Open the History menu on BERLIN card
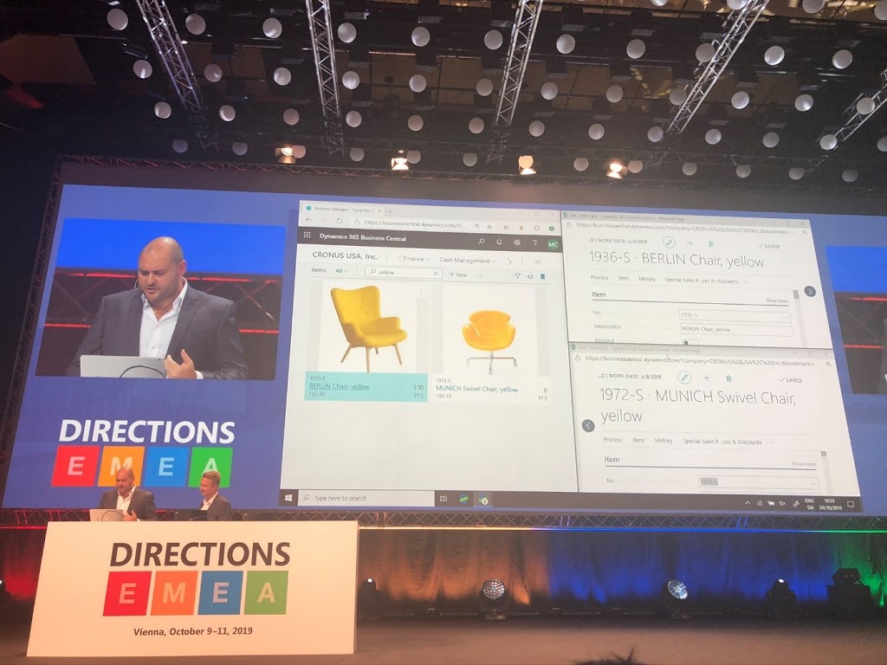Screen dimensions: 887x665 point(646,279)
